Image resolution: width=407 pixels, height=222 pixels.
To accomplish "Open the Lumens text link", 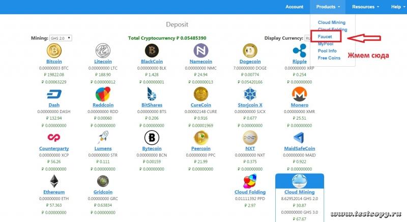I will click(x=103, y=149).
